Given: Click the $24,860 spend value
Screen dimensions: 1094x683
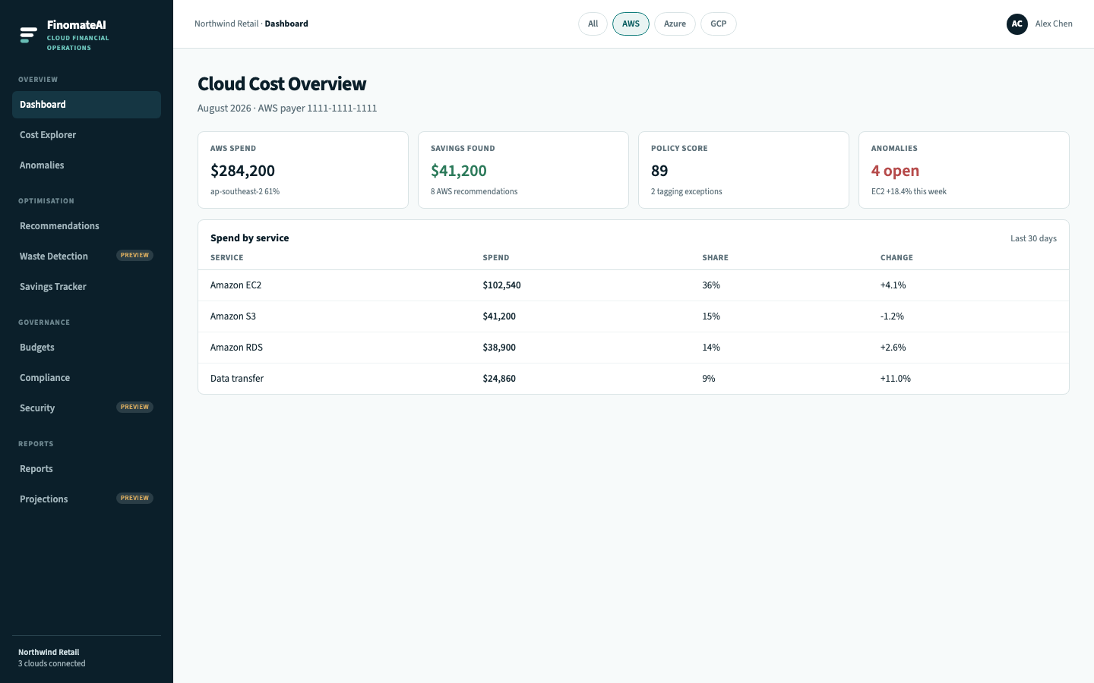Looking at the screenshot, I should click(x=499, y=379).
